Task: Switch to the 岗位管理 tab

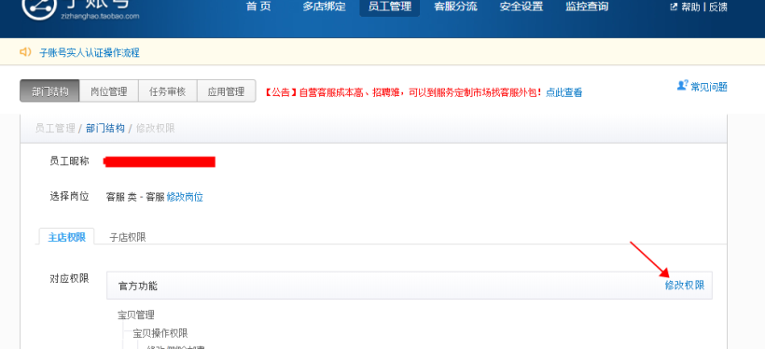Action: pyautogui.click(x=109, y=91)
